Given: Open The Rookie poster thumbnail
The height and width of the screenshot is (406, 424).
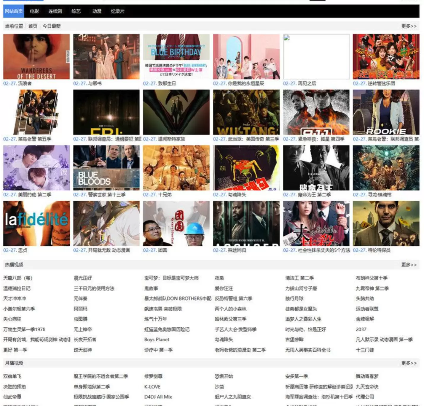Looking at the screenshot, I should pos(386,112).
